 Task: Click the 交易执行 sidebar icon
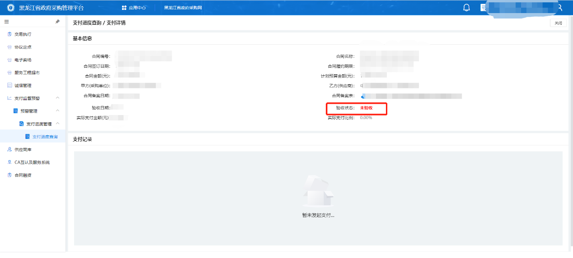[x=9, y=34]
